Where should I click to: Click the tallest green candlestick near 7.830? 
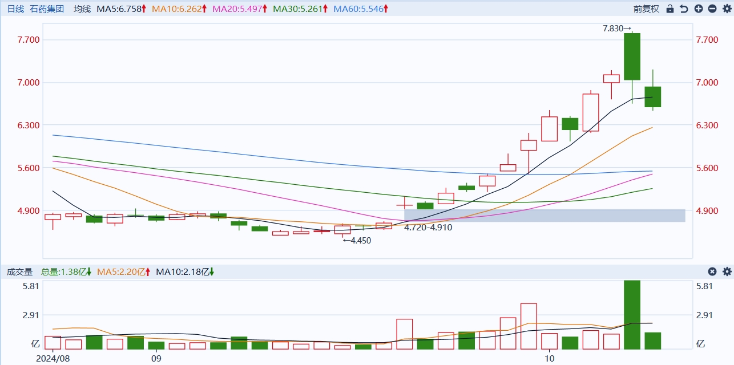(632, 56)
